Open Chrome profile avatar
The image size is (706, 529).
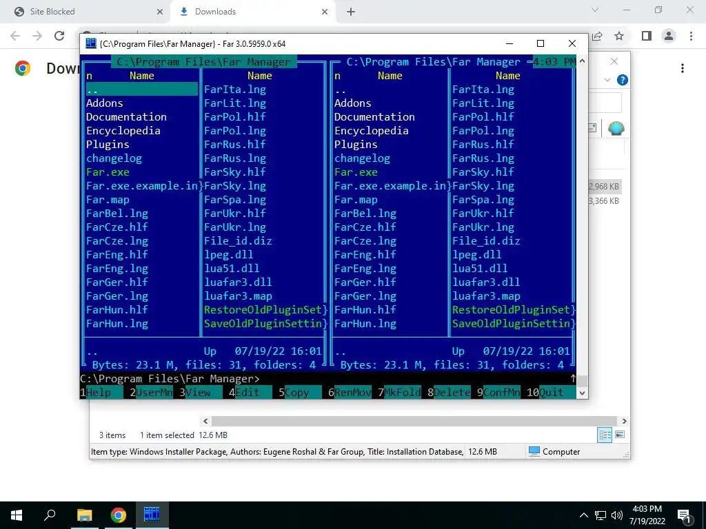point(669,36)
